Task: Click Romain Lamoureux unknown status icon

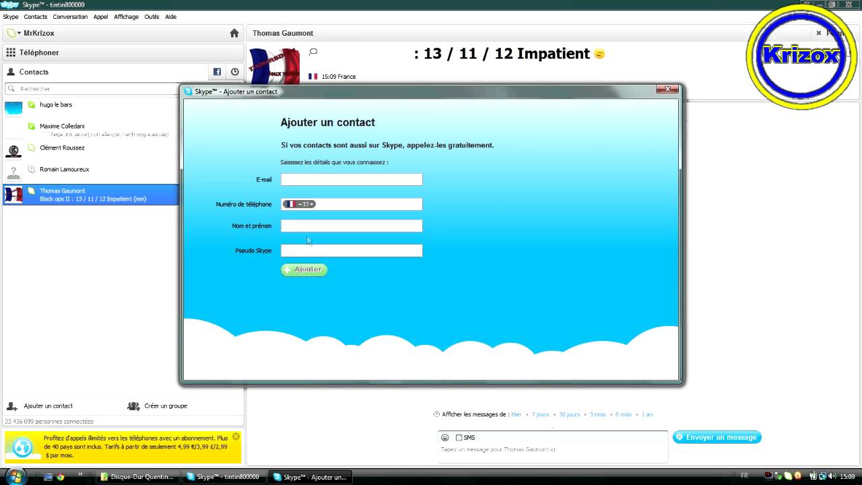Action: tap(32, 169)
